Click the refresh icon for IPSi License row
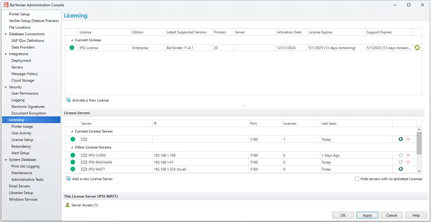Image resolution: width=431 pixels, height=222 pixels. pos(417,48)
